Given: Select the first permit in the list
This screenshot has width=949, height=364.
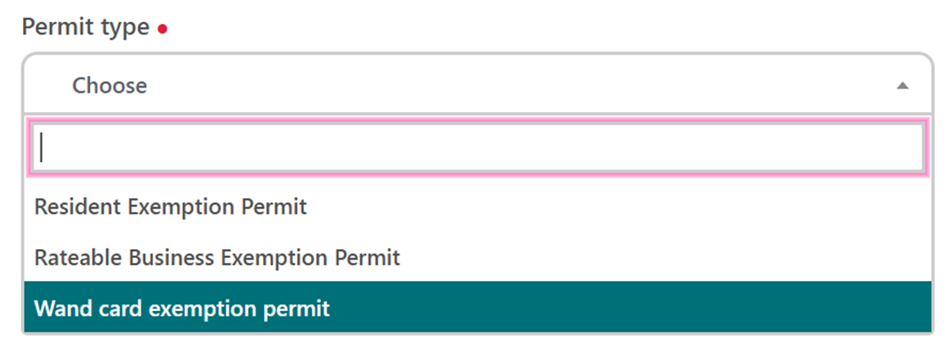Looking at the screenshot, I should click(x=171, y=207).
